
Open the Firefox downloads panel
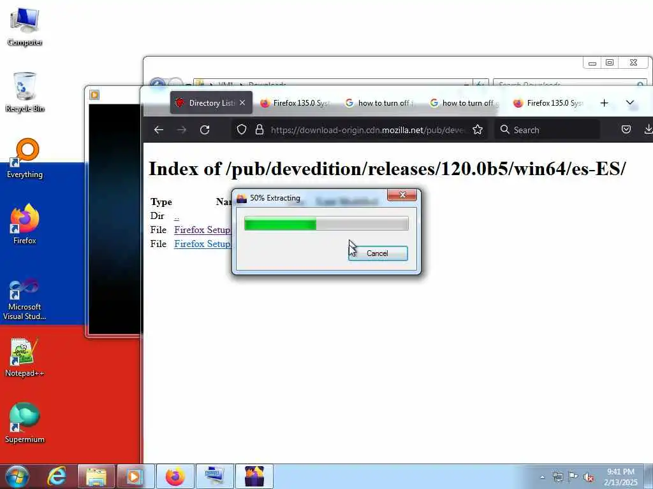[x=648, y=130]
